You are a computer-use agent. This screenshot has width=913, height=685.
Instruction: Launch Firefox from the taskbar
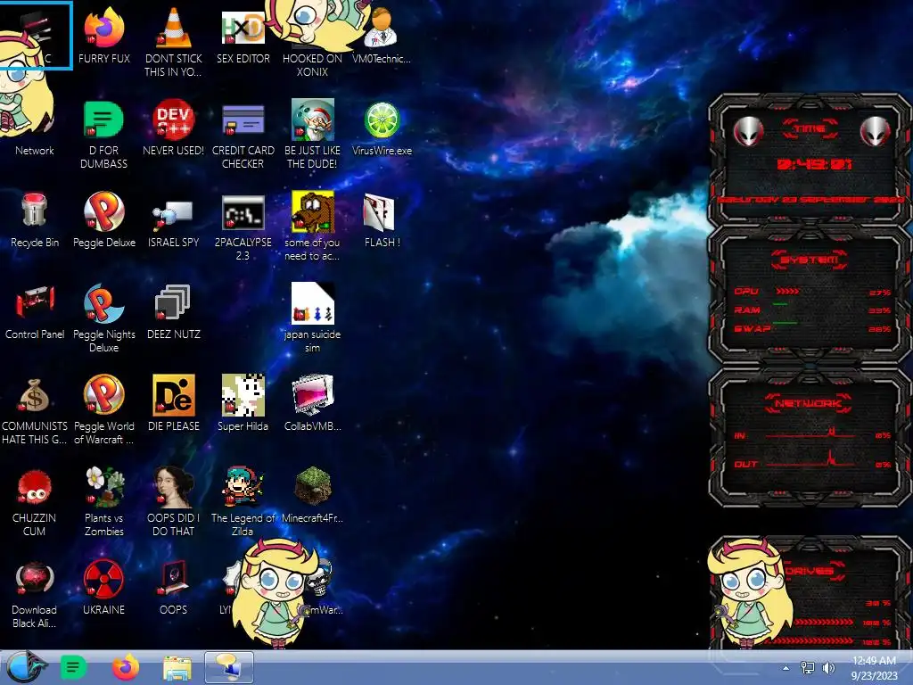pyautogui.click(x=125, y=667)
